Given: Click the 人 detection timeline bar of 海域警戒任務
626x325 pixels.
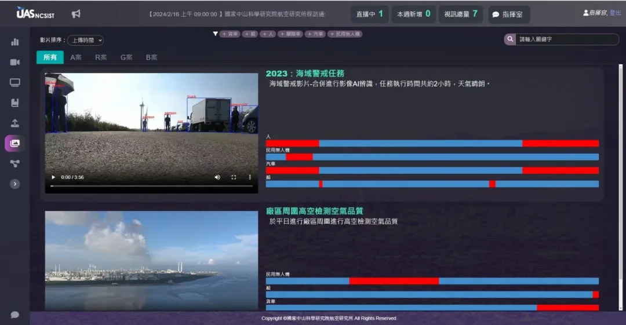Looking at the screenshot, I should click(432, 143).
